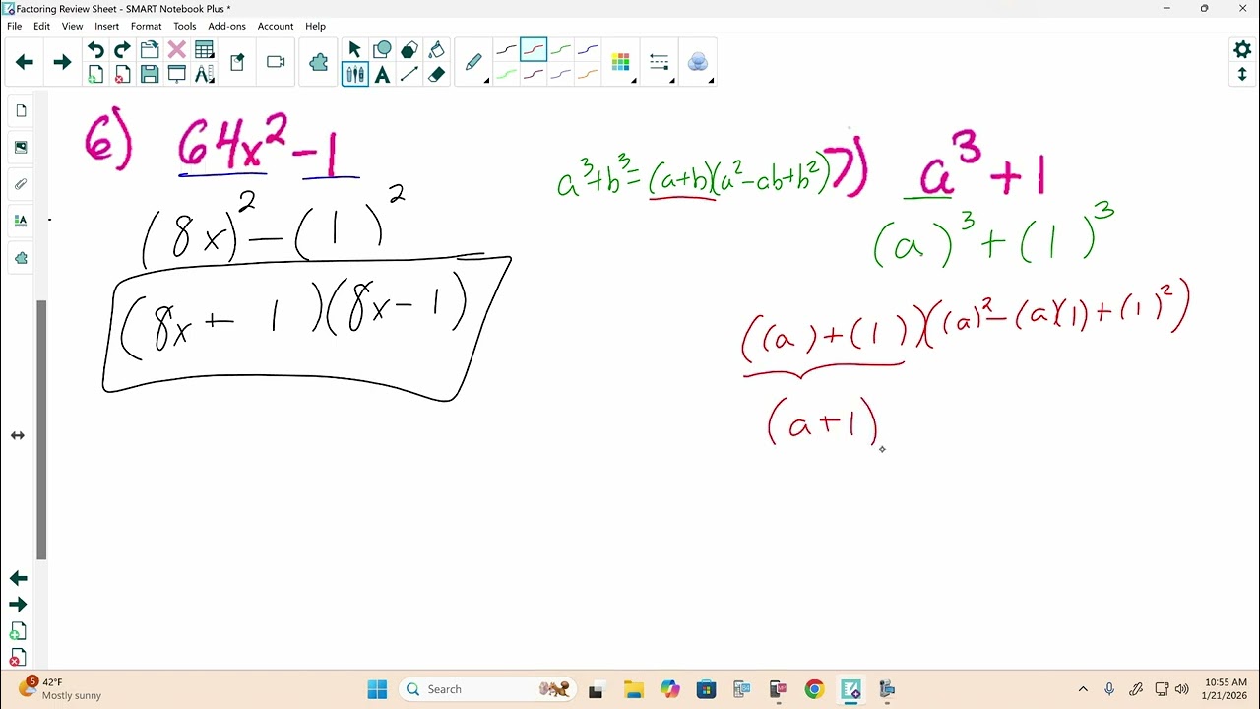Add a new page

tap(95, 74)
